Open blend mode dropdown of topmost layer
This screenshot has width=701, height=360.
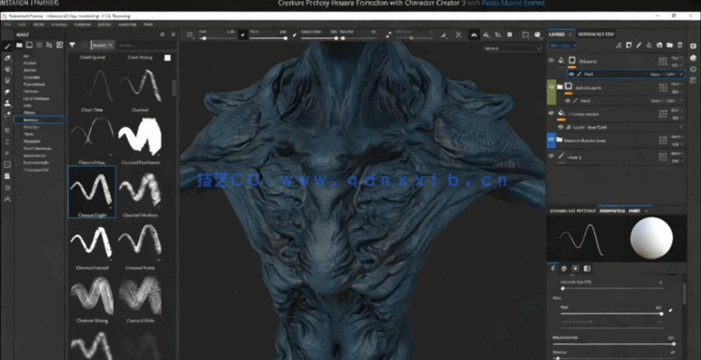pyautogui.click(x=678, y=58)
